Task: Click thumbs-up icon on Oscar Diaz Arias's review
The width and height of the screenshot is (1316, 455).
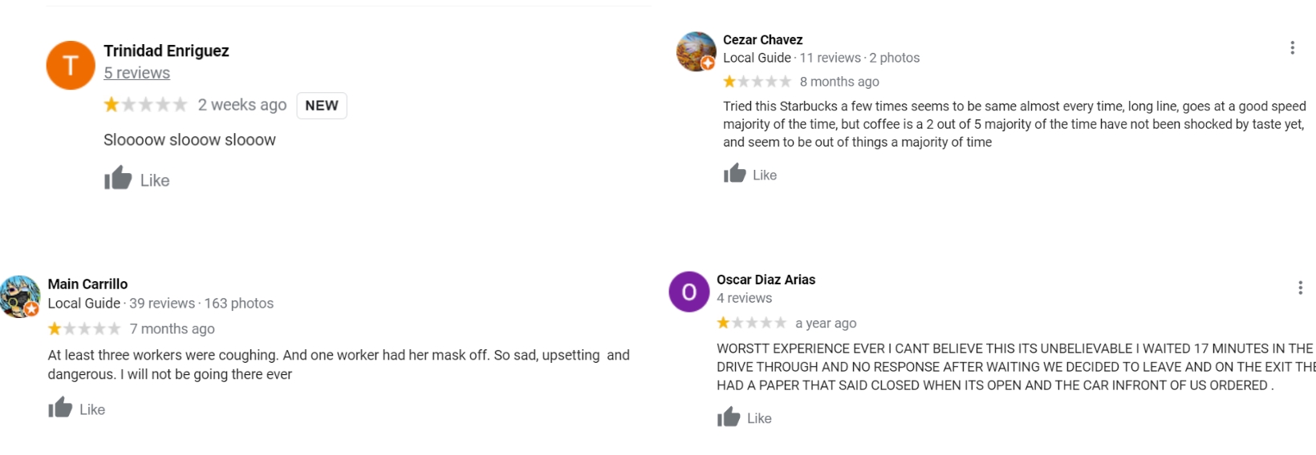Action: coord(729,417)
